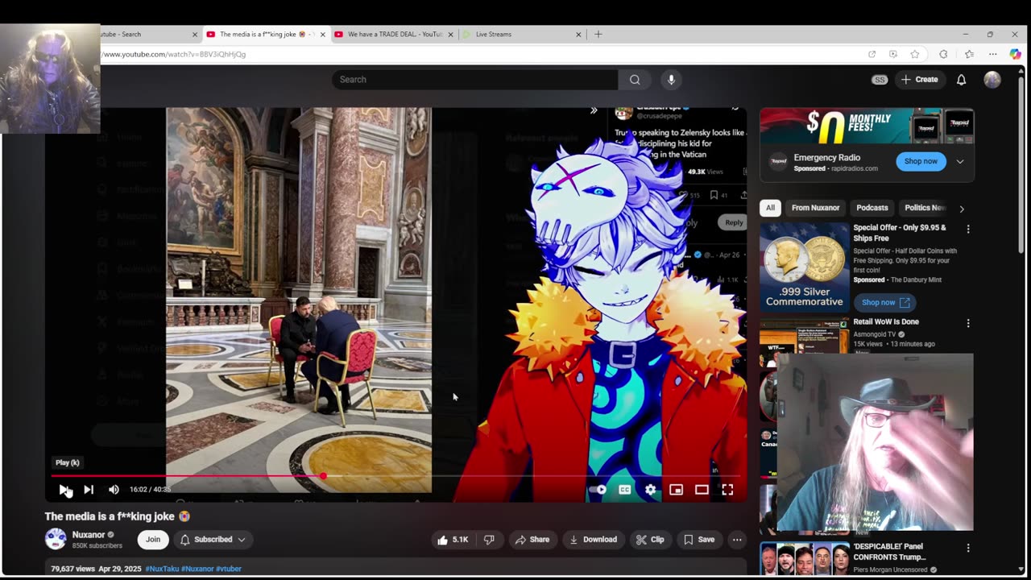
Task: Click the browser address bar URL
Action: pyautogui.click(x=174, y=54)
